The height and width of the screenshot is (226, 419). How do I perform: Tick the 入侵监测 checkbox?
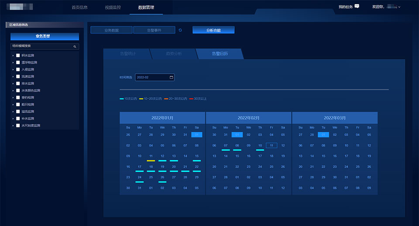point(18,69)
